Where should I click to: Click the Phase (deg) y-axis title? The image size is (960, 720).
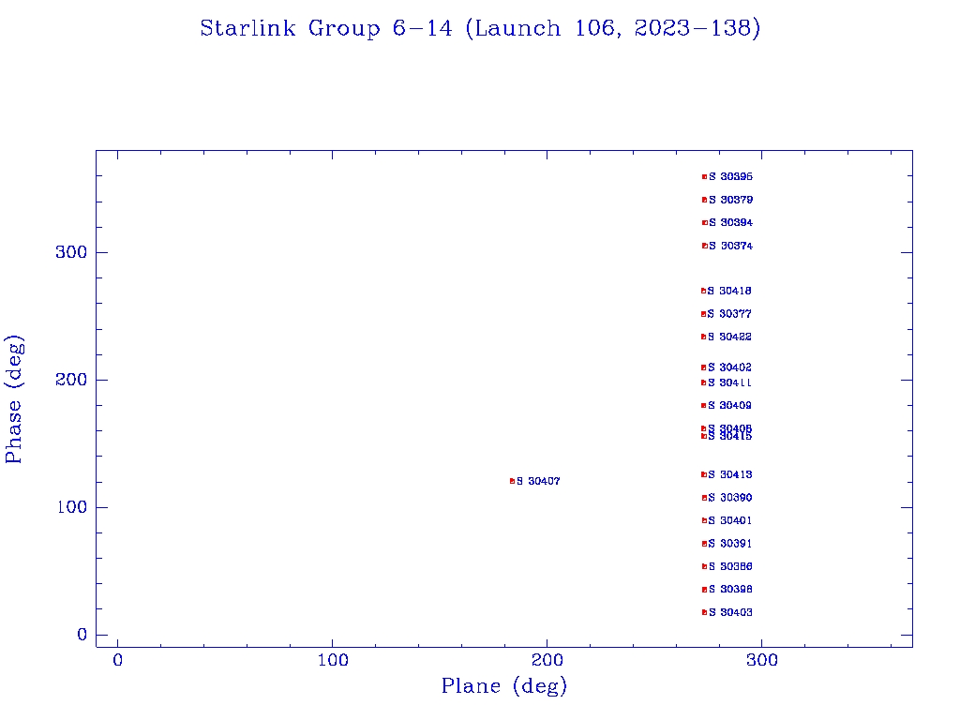14,398
